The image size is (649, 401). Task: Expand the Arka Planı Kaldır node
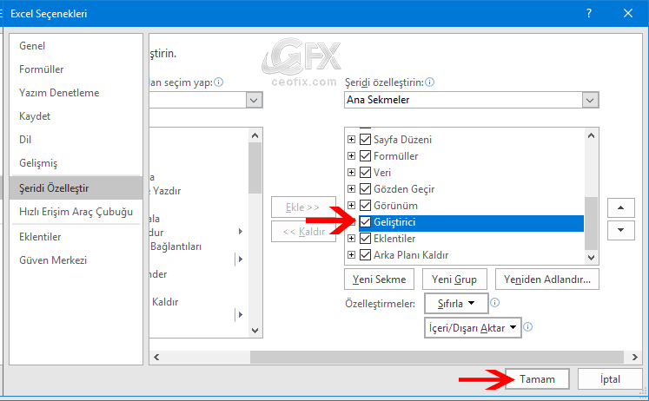[x=351, y=255]
